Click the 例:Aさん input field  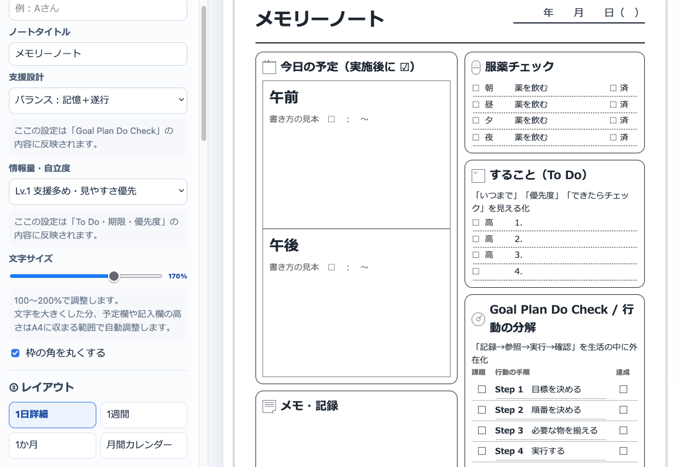[98, 9]
